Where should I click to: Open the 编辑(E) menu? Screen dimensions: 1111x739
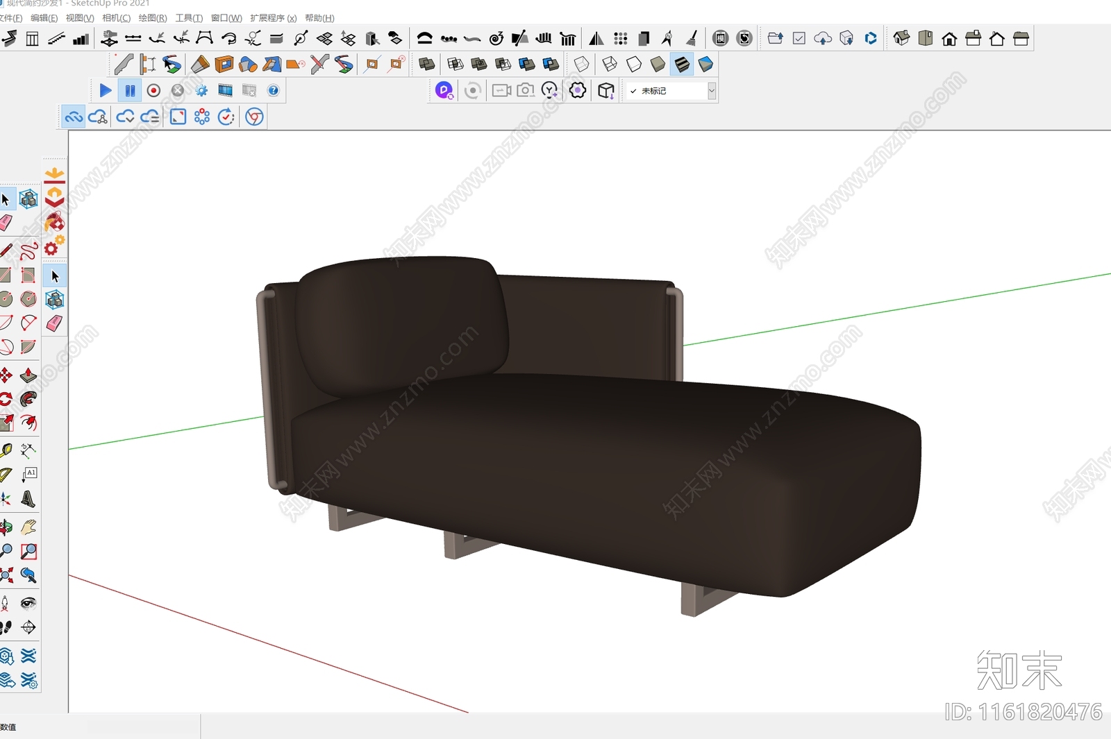pyautogui.click(x=44, y=18)
